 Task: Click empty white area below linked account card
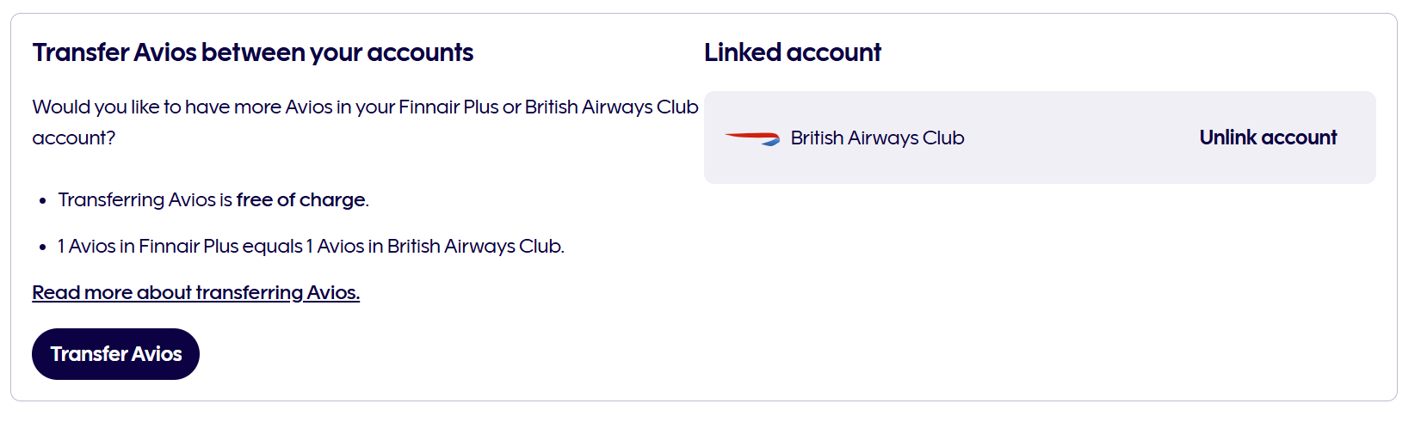pos(1040,292)
